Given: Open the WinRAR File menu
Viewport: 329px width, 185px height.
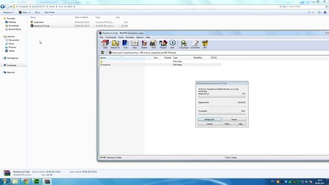Looking at the screenshot, I should [x=101, y=38].
